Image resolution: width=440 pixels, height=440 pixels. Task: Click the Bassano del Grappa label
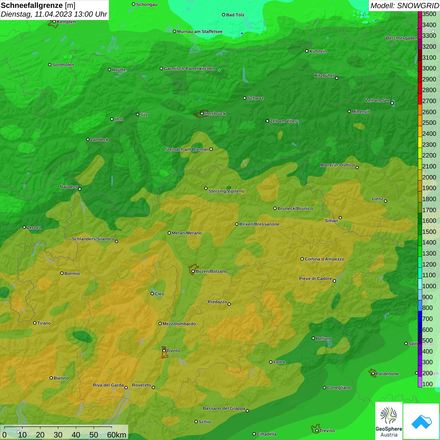[224, 408]
